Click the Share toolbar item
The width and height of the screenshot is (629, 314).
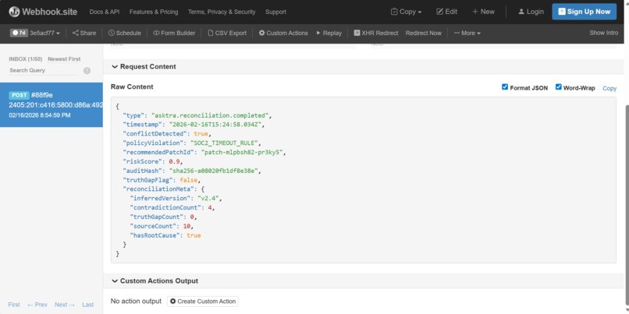coord(84,34)
